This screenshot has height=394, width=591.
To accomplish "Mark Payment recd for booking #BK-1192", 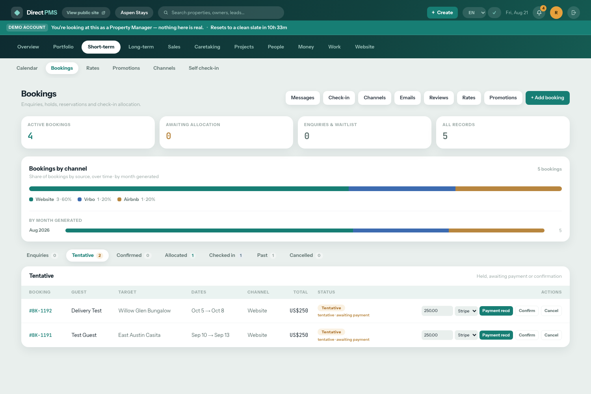I will [496, 311].
